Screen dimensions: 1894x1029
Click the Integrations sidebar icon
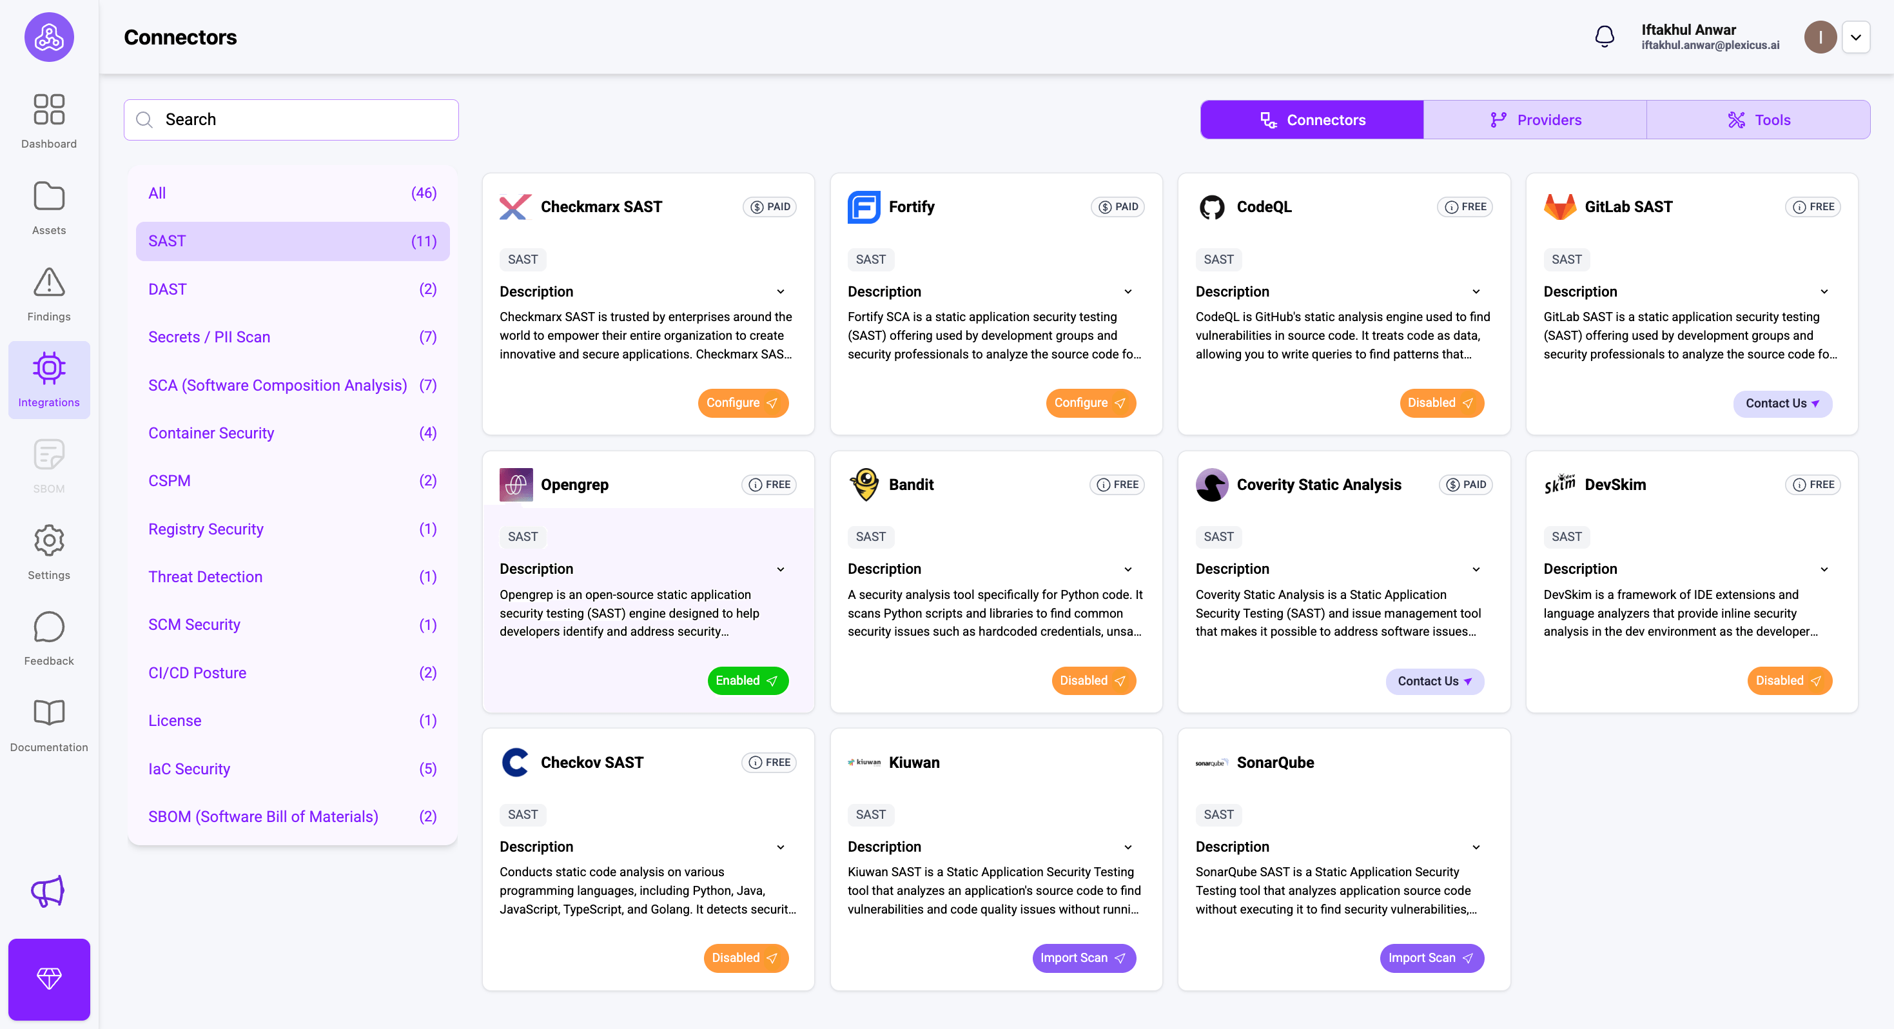48,379
